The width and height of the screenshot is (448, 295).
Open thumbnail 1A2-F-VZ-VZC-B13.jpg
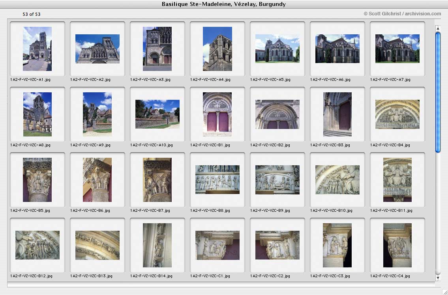coord(97,245)
